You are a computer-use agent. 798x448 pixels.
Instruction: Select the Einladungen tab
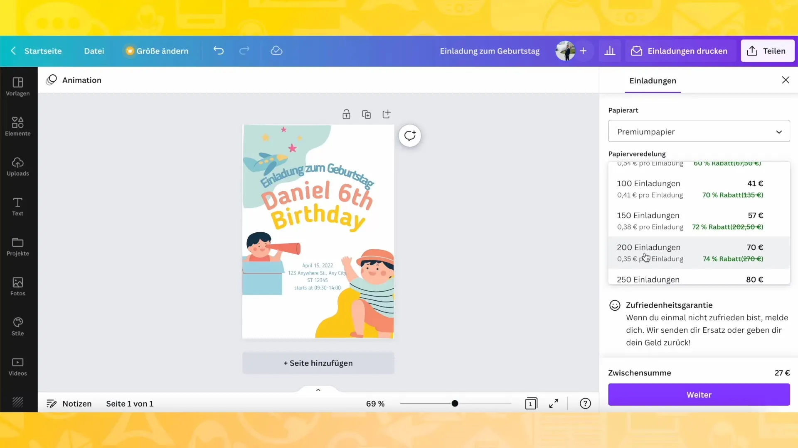[x=653, y=81]
